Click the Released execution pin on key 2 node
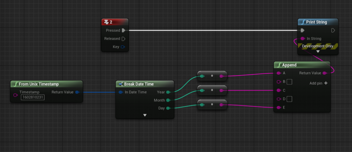The height and width of the screenshot is (152, 352). point(123,39)
